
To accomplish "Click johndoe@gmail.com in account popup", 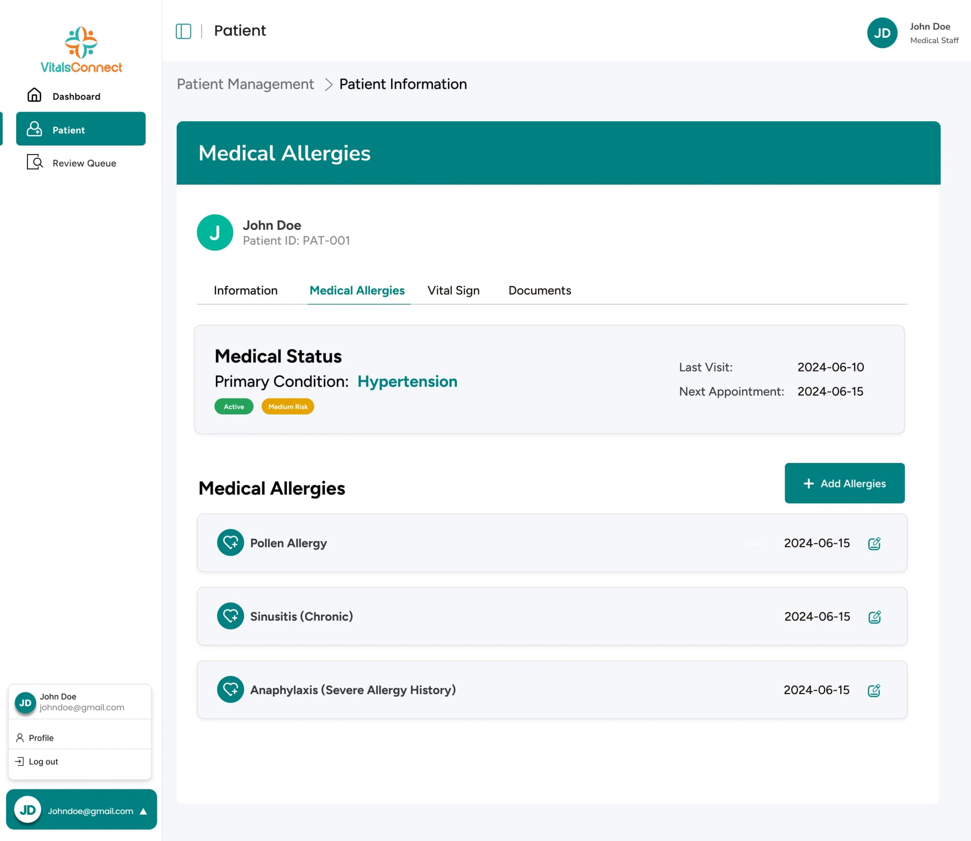I will (82, 707).
